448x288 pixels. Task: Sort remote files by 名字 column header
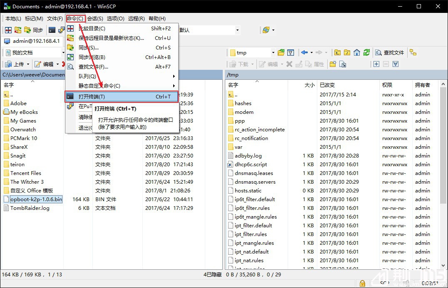[256, 85]
